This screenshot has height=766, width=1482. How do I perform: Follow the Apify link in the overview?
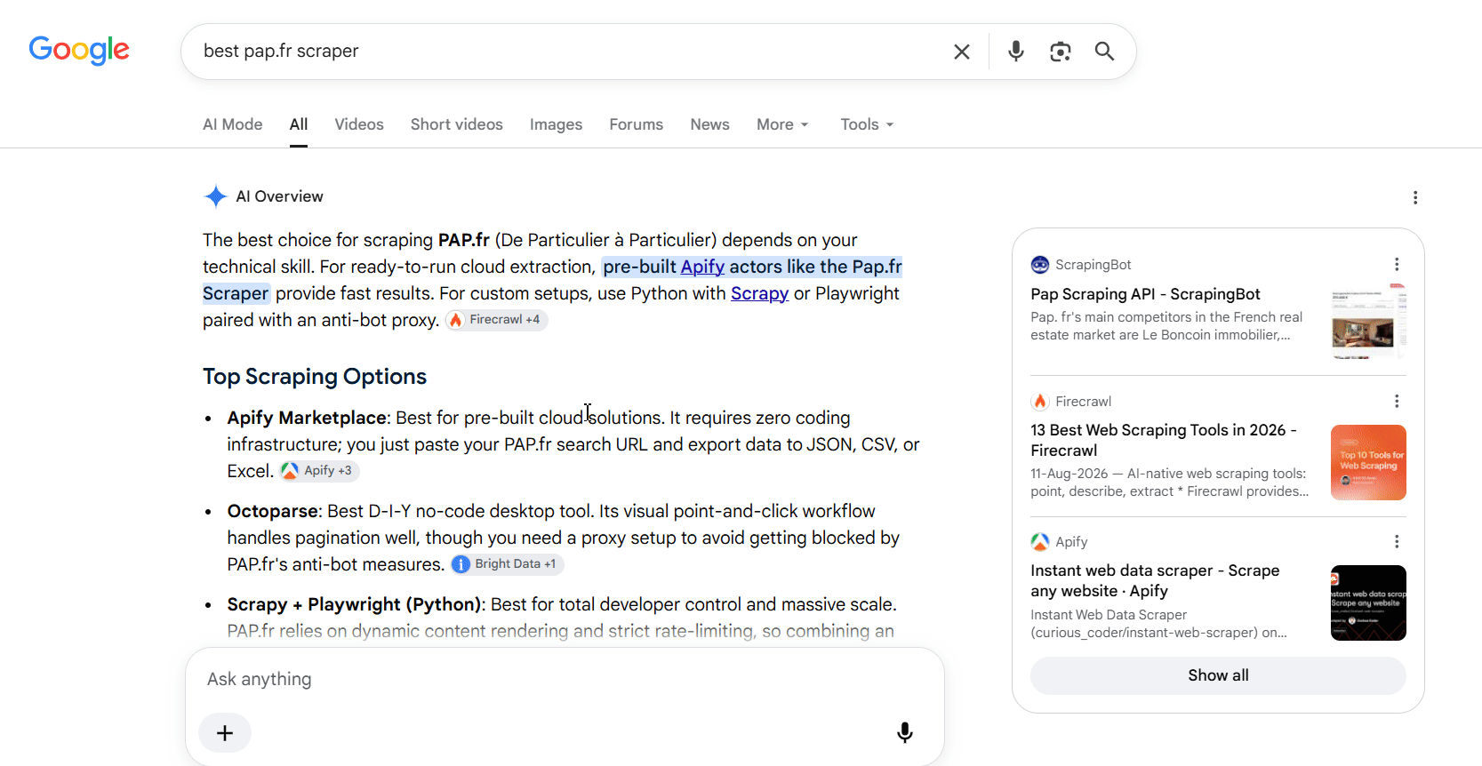tap(702, 267)
